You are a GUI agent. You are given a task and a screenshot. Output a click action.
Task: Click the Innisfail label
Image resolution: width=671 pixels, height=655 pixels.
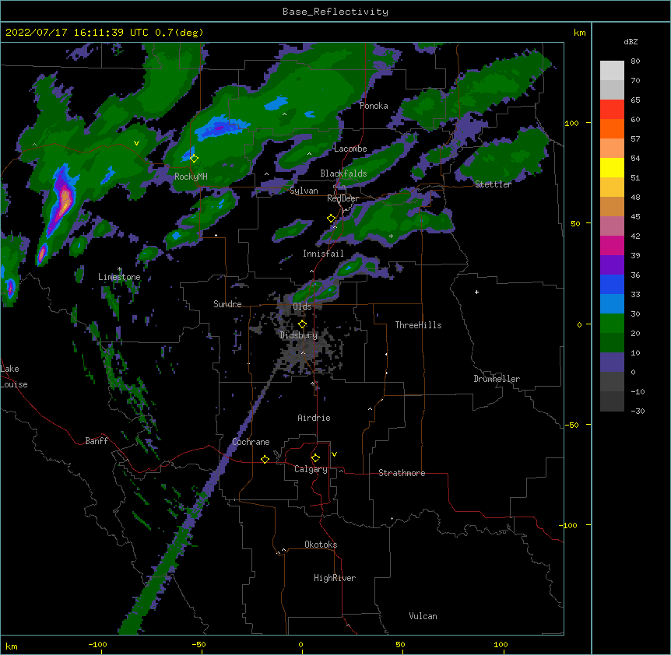[x=323, y=254]
